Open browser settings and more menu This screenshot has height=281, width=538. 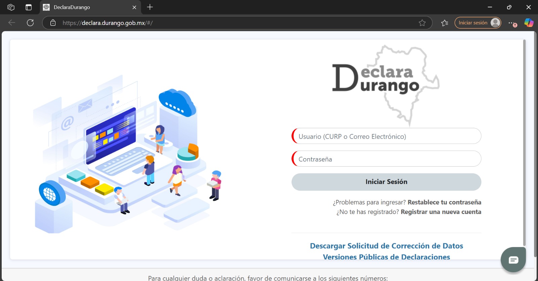pos(512,23)
